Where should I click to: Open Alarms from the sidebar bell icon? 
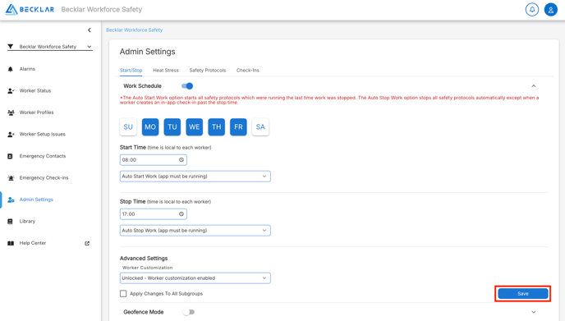(x=11, y=69)
